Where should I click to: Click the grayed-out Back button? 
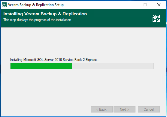point(102,109)
